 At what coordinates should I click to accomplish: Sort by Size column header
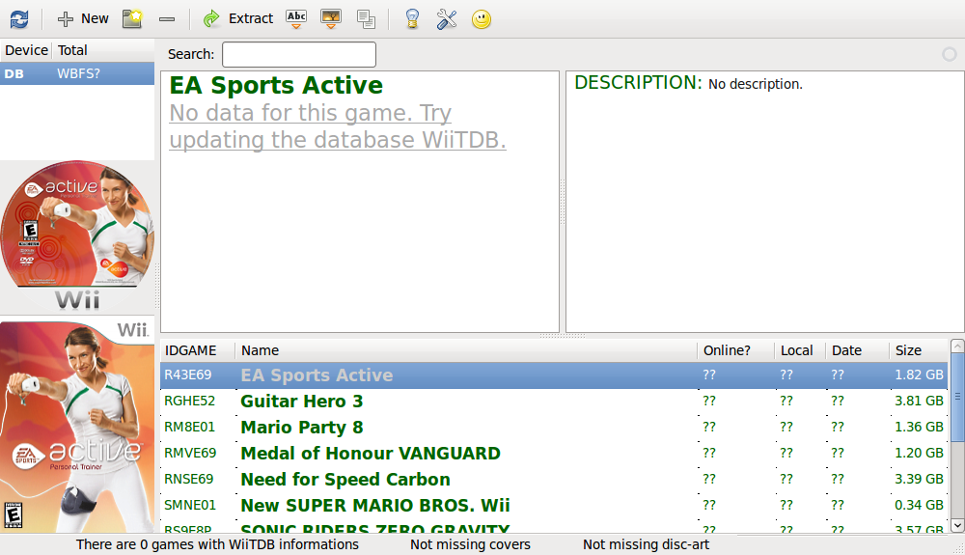(x=919, y=350)
